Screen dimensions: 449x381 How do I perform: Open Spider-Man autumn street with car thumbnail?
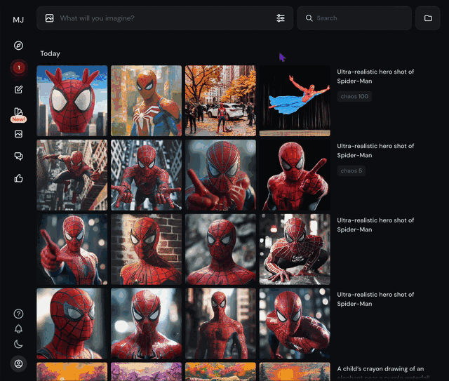(x=220, y=100)
